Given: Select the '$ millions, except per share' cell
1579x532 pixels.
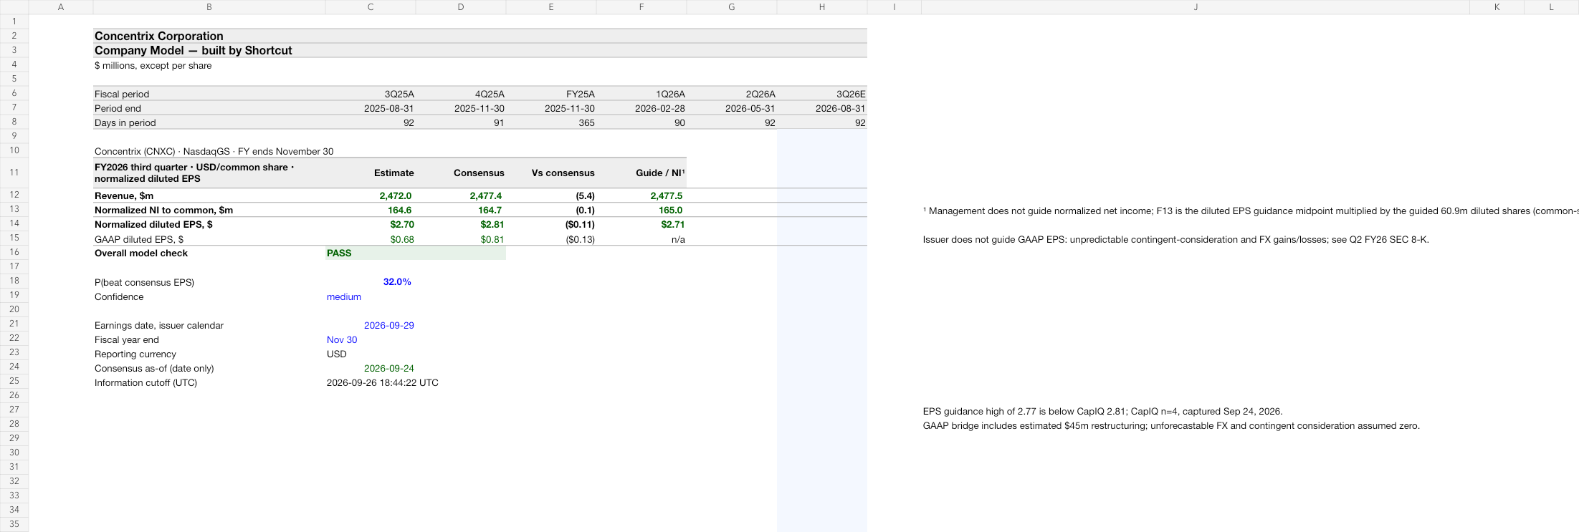Looking at the screenshot, I should [x=209, y=65].
